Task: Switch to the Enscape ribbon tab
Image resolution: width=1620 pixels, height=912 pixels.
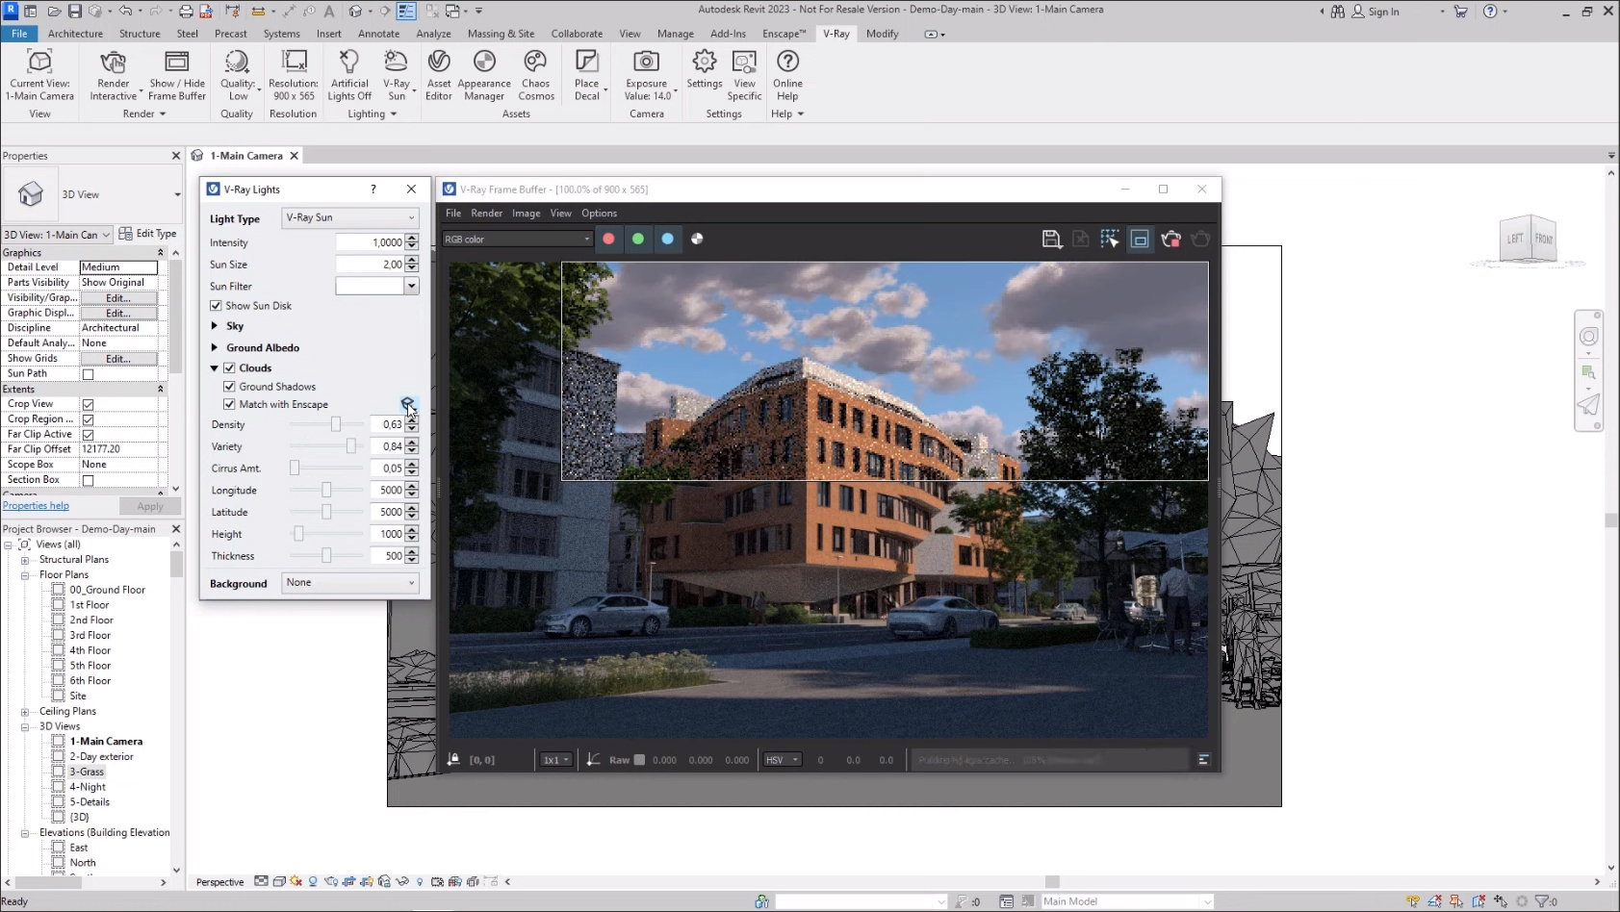Action: coord(784,34)
